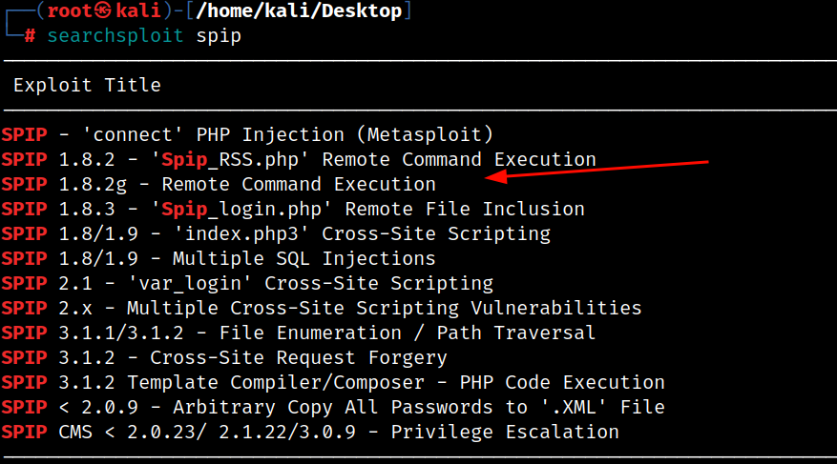Select the "'connect' PHP Injection (Metasploit)" row
Image resolution: width=837 pixels, height=464 pixels.
pos(247,134)
